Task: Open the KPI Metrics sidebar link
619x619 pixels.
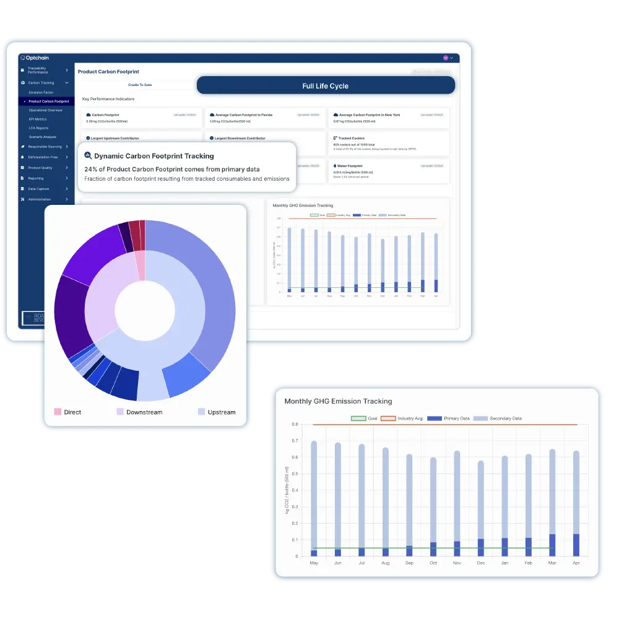Action: (x=38, y=119)
